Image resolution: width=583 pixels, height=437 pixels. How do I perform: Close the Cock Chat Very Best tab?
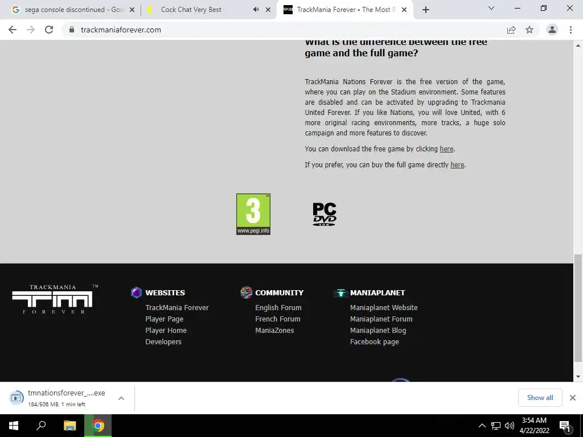[268, 10]
